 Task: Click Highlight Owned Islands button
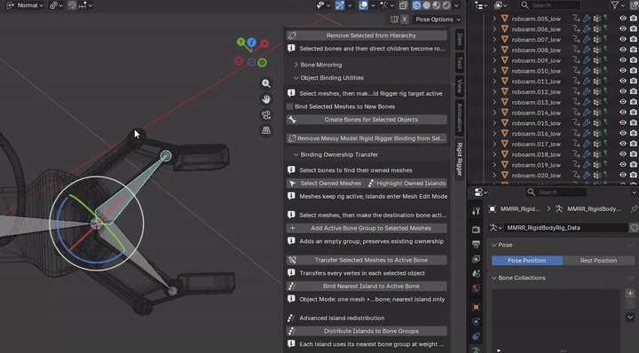[406, 184]
